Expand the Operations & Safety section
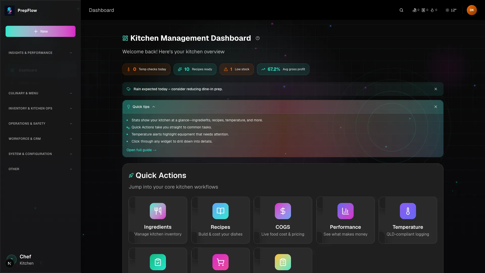 [40, 124]
